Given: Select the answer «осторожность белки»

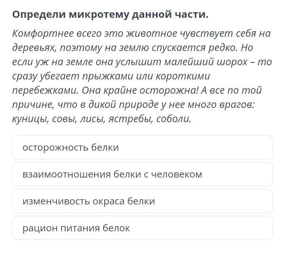Looking at the screenshot, I should [142, 147].
